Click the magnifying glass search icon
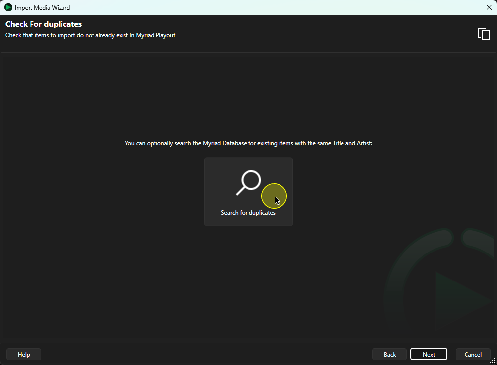Image resolution: width=497 pixels, height=365 pixels. point(249,183)
